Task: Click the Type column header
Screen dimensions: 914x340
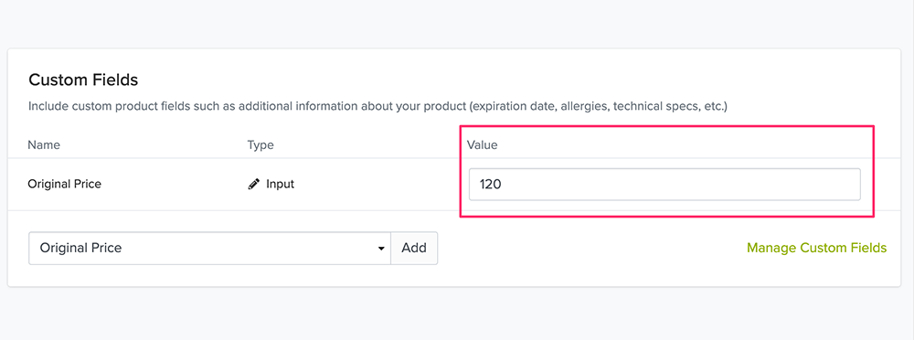Action: [260, 144]
